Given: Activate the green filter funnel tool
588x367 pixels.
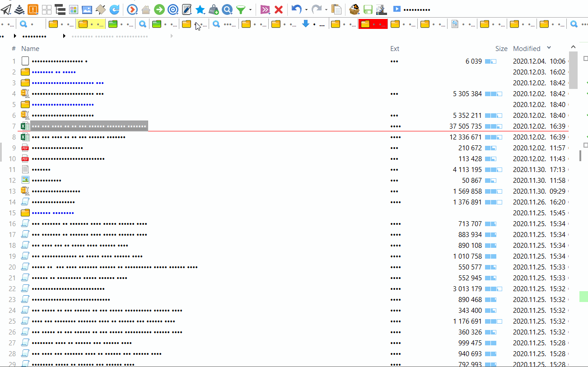Looking at the screenshot, I should [241, 9].
